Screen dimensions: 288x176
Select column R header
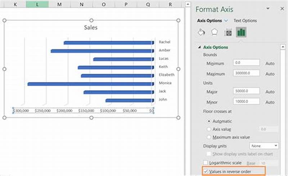(170, 4)
